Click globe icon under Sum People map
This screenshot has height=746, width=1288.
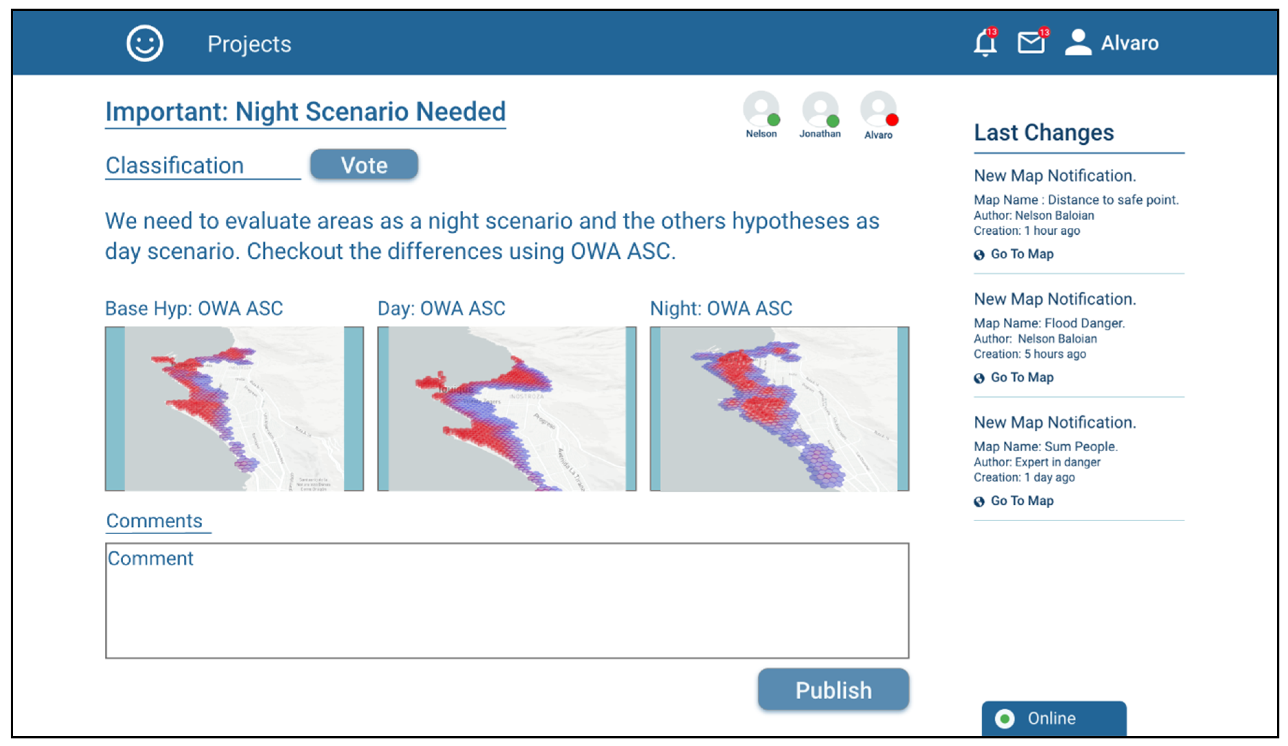pos(979,502)
